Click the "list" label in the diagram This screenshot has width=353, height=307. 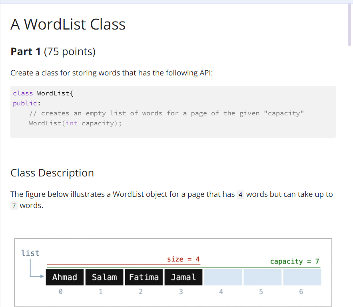(x=30, y=253)
